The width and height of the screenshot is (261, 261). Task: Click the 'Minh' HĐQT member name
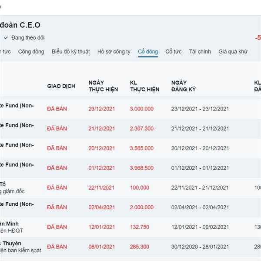[x=12, y=224]
